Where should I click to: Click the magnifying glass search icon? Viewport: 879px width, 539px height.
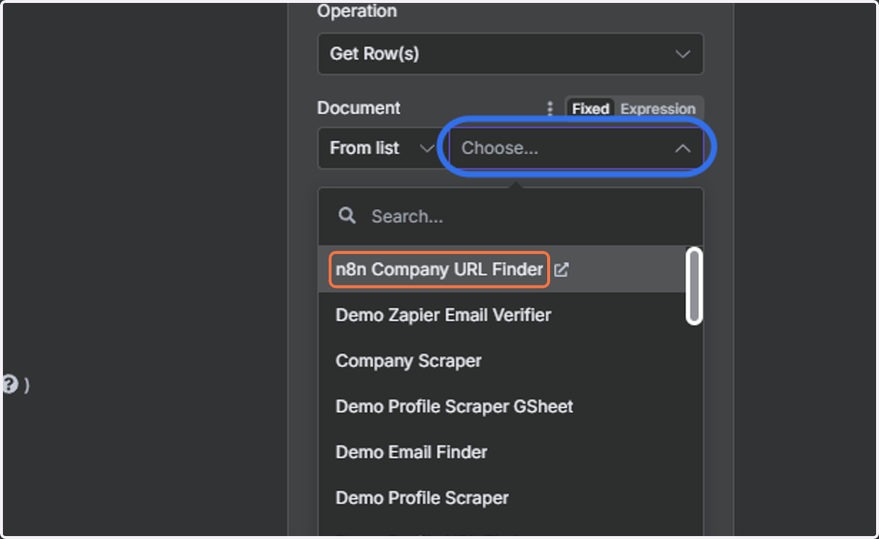click(x=347, y=215)
